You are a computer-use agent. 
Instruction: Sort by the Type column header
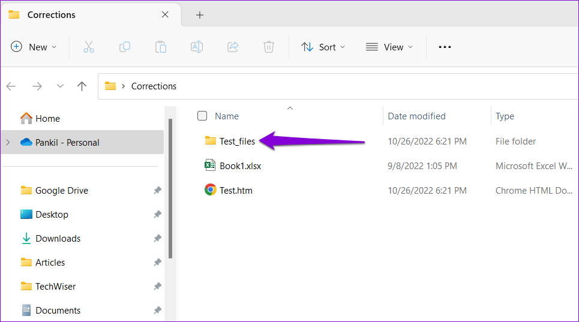[x=505, y=116]
